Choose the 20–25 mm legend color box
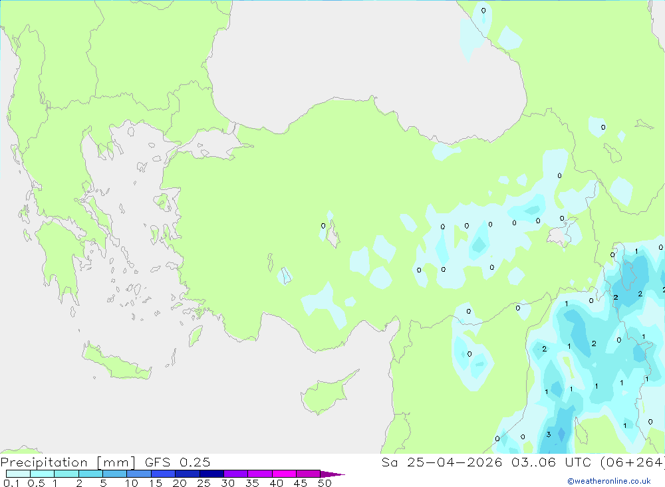 point(188,474)
